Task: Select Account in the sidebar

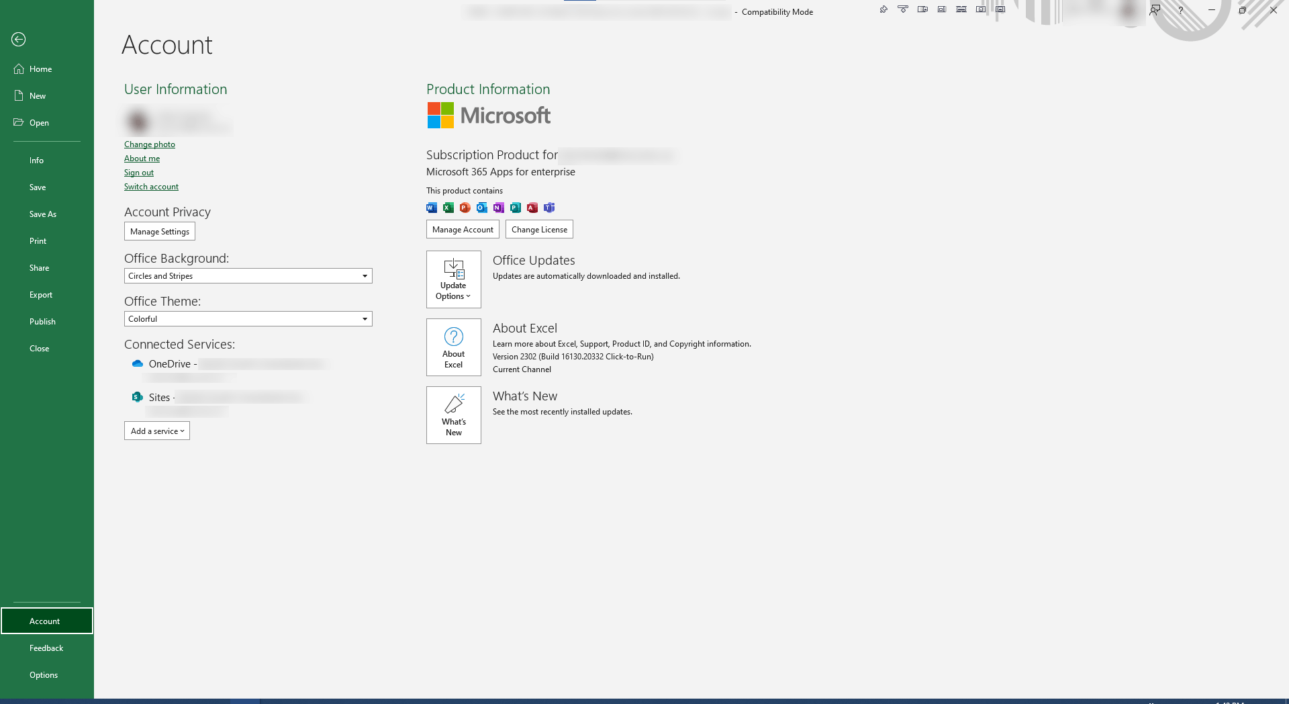Action: 47,621
